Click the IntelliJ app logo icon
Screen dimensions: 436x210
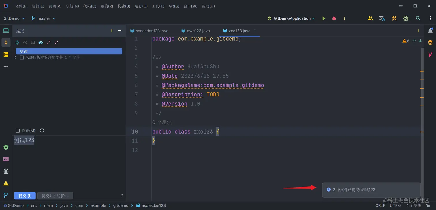click(6, 6)
